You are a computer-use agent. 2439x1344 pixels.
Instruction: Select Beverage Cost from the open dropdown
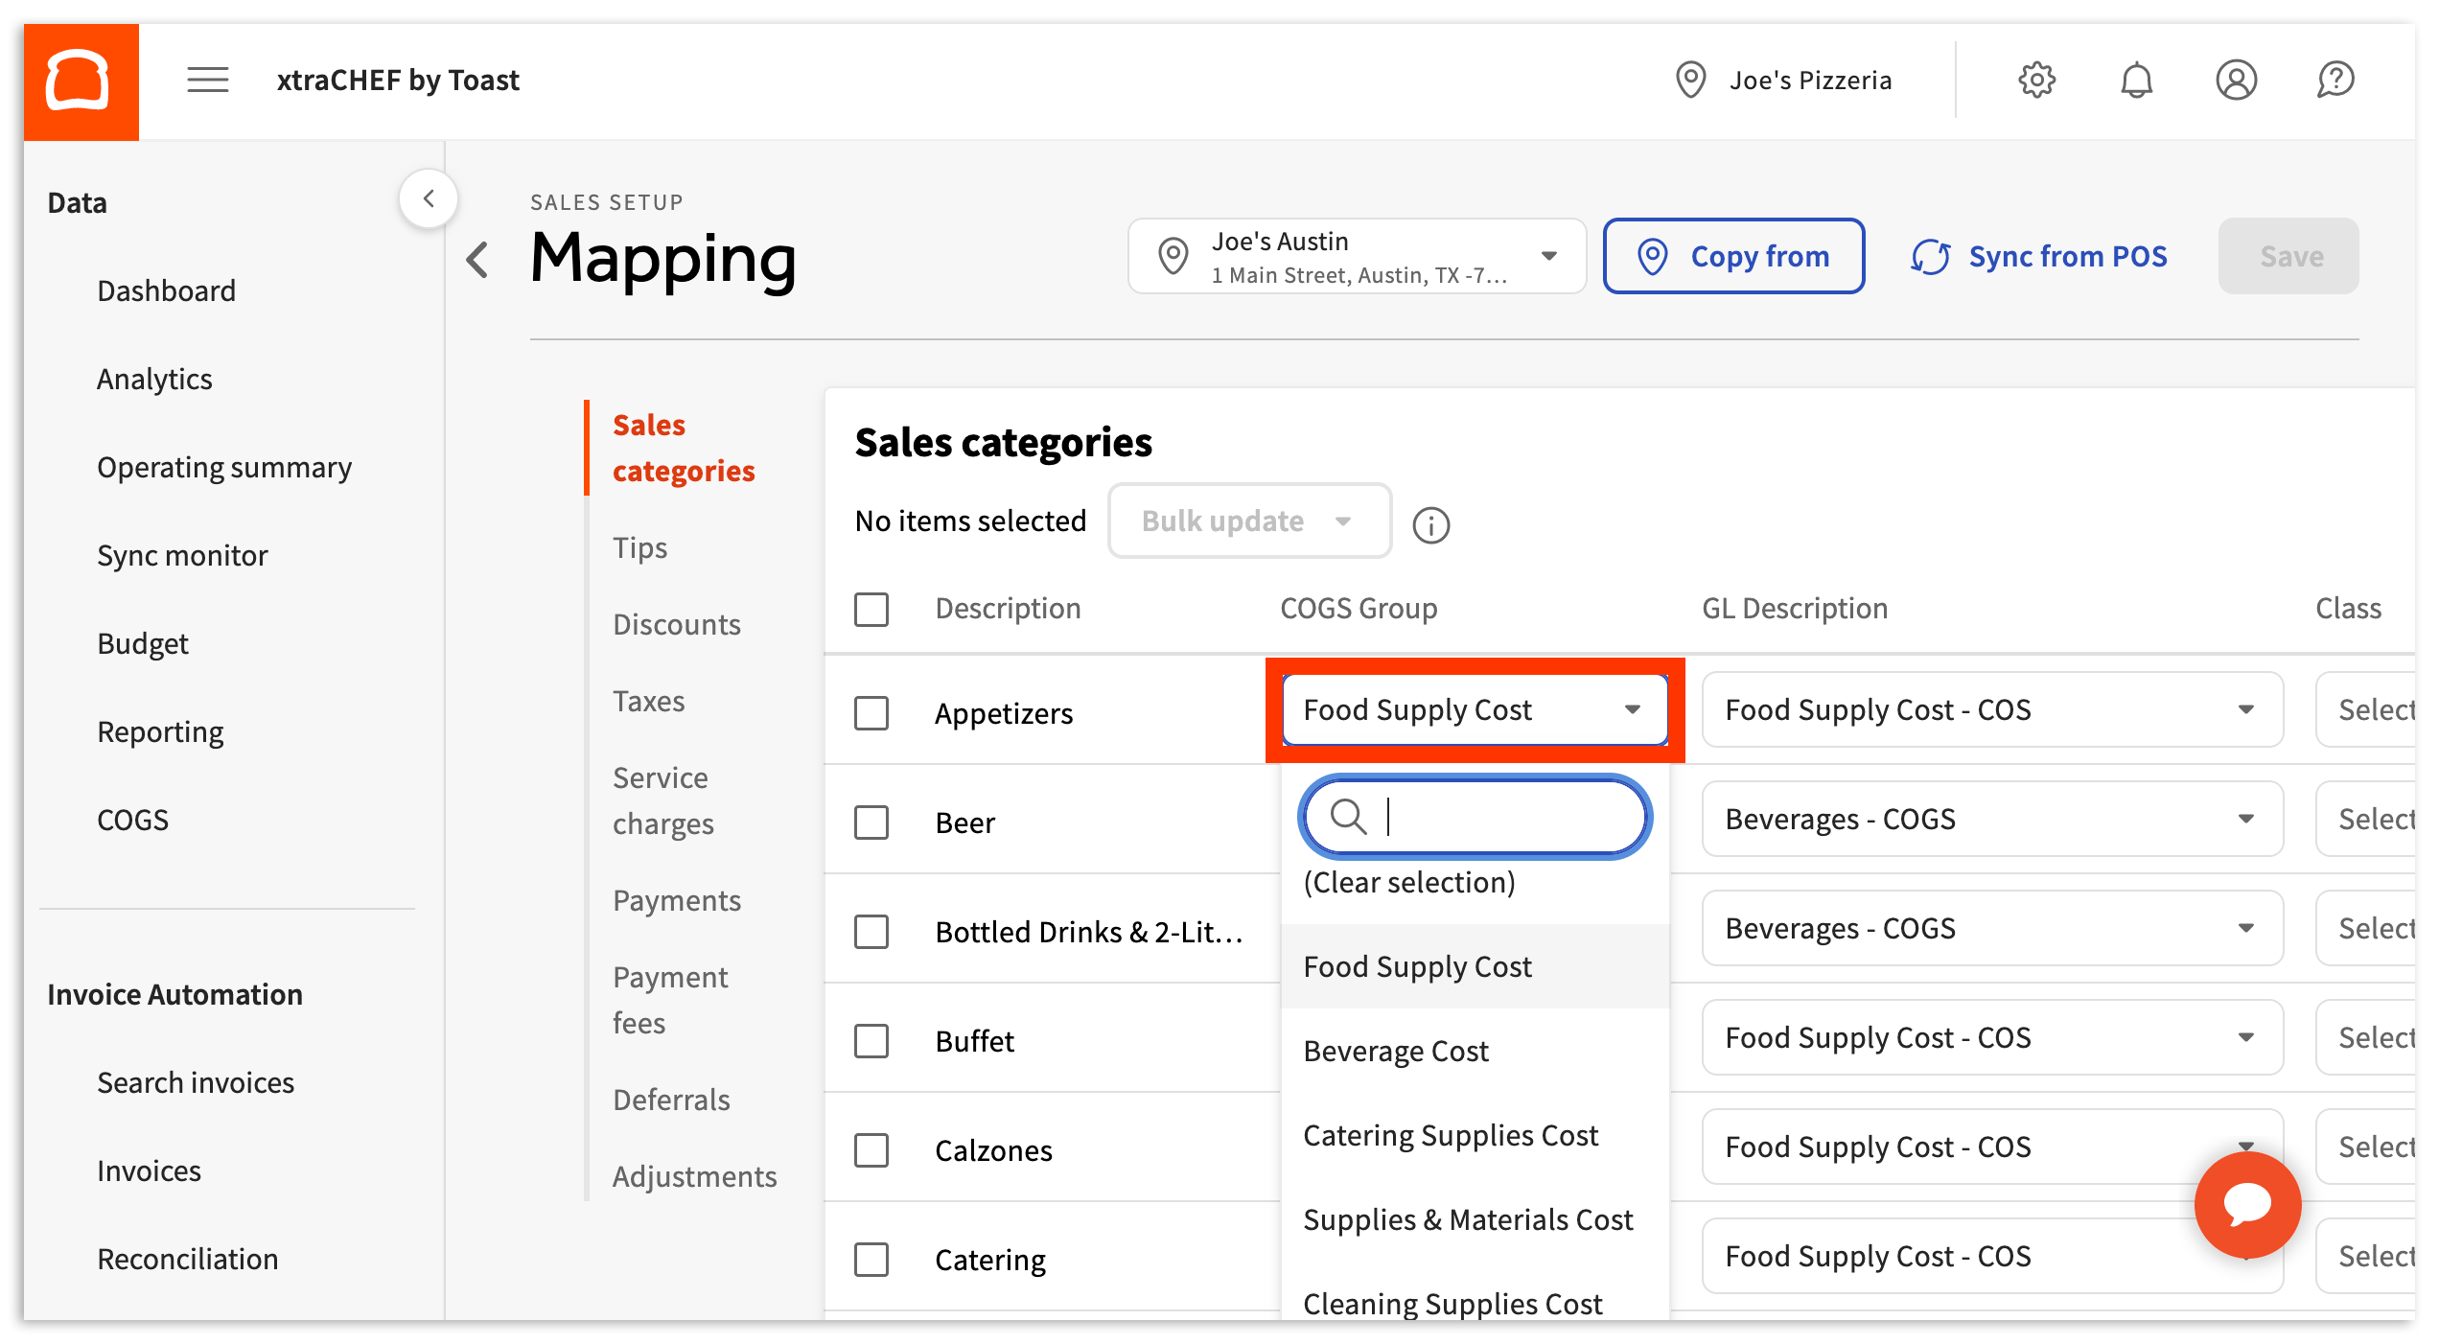[x=1396, y=1051]
